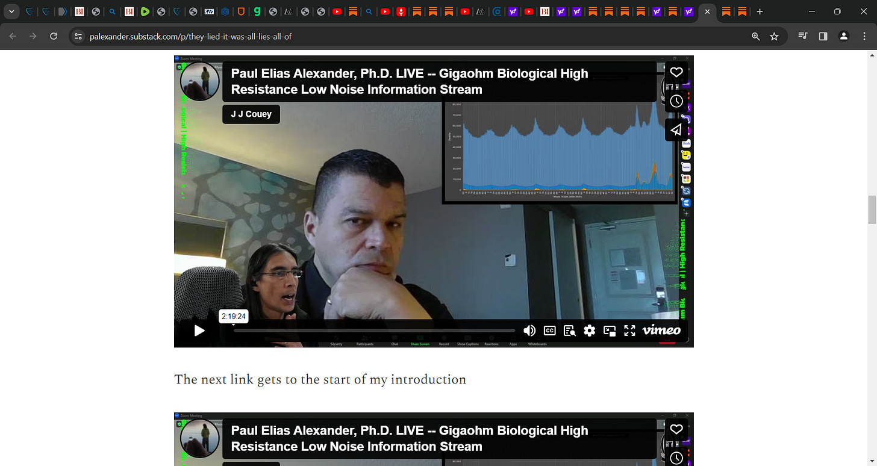Switch to the red microphone icon tab
The height and width of the screenshot is (466, 877).
coord(401,11)
